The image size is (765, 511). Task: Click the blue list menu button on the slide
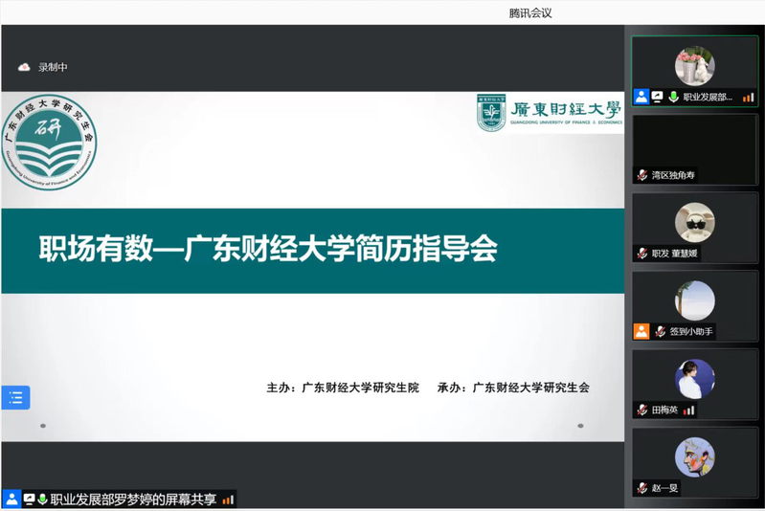tap(15, 397)
